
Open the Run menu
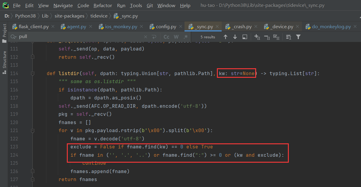click(x=121, y=6)
